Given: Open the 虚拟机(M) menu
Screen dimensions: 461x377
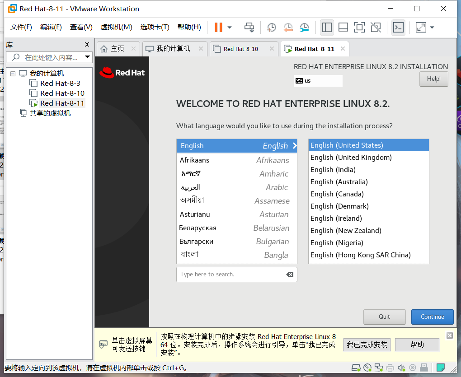Looking at the screenshot, I should tap(117, 27).
